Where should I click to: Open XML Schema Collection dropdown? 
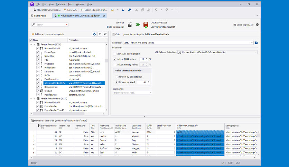coord(255,52)
